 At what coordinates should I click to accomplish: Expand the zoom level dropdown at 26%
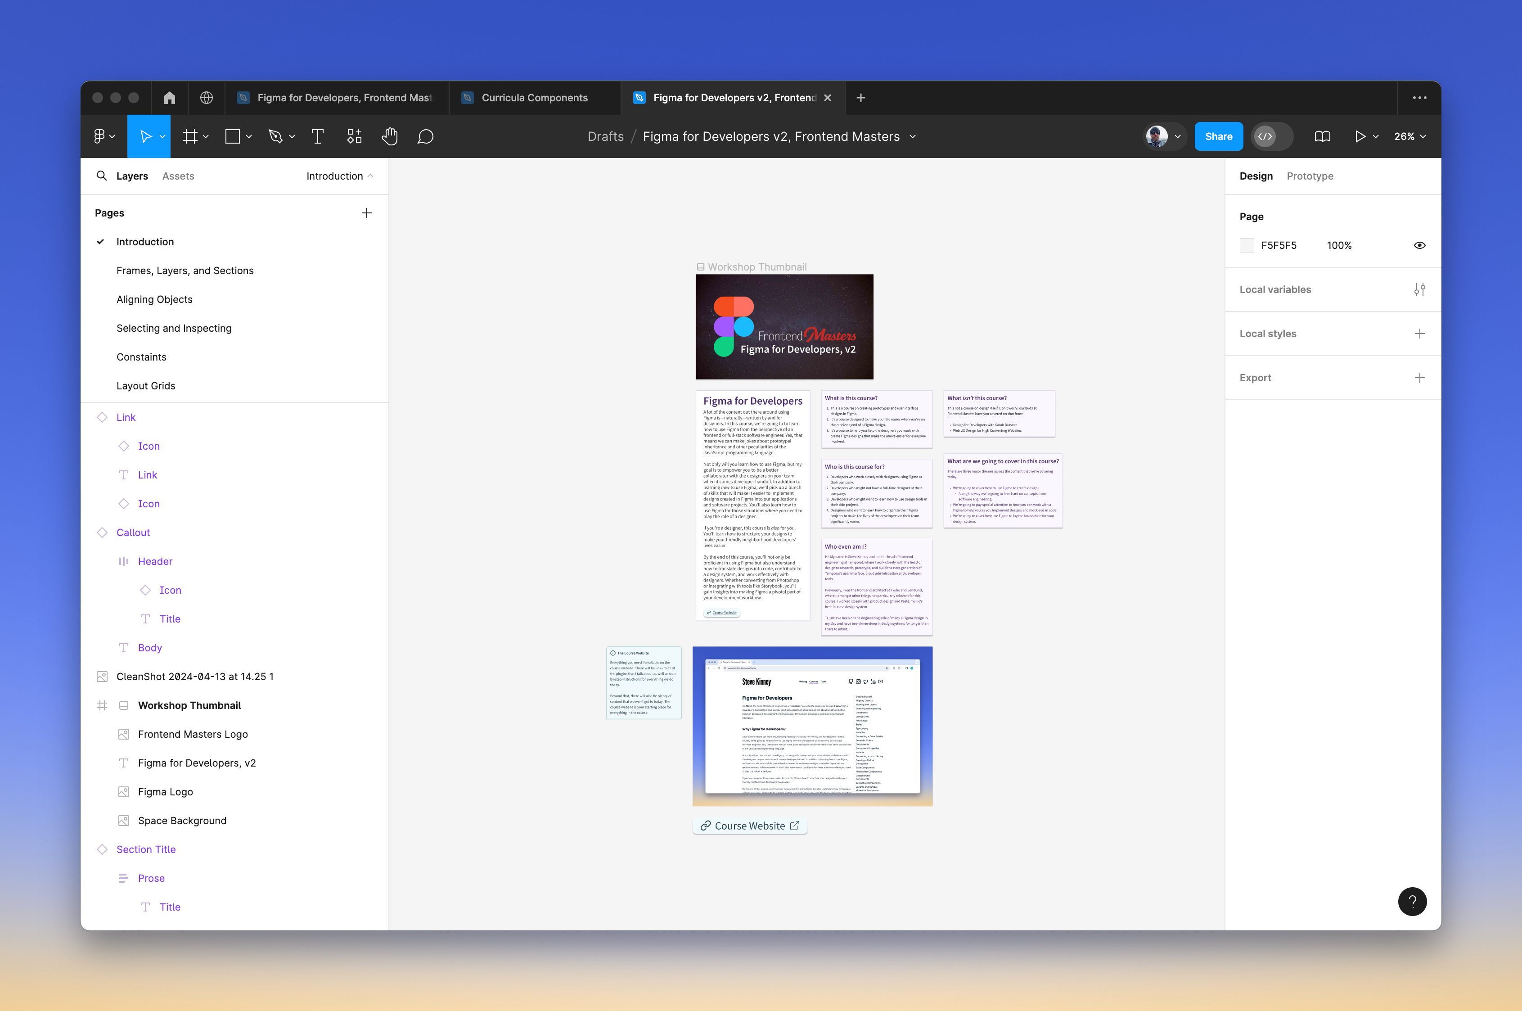pyautogui.click(x=1410, y=136)
